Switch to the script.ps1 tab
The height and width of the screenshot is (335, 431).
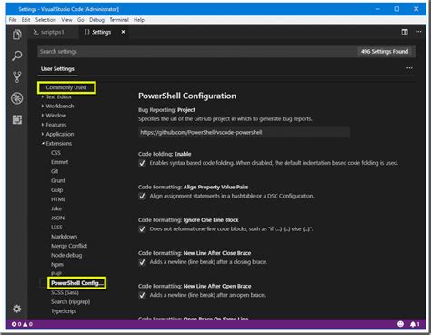tap(52, 32)
